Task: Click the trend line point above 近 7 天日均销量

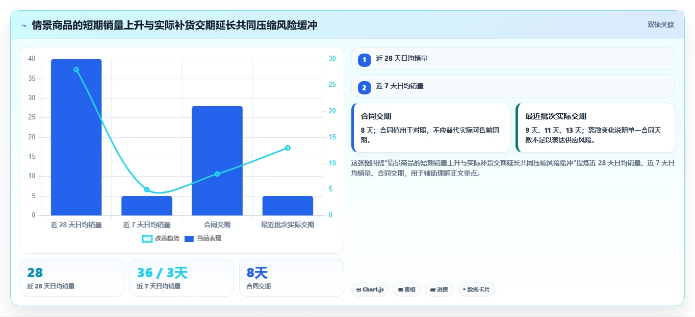Action: pos(147,189)
